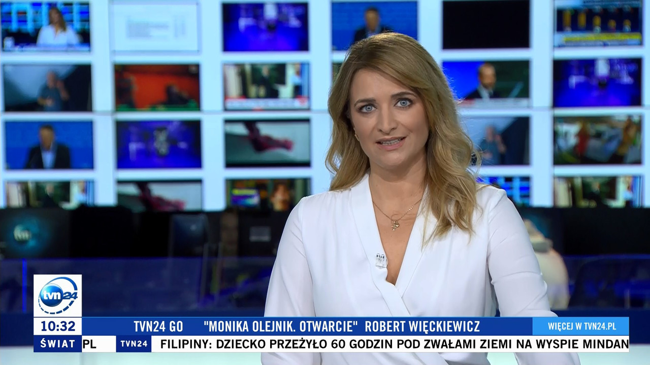This screenshot has height=365, width=650.
Task: Click the FILIPINY headline in the ticker
Action: point(394,344)
